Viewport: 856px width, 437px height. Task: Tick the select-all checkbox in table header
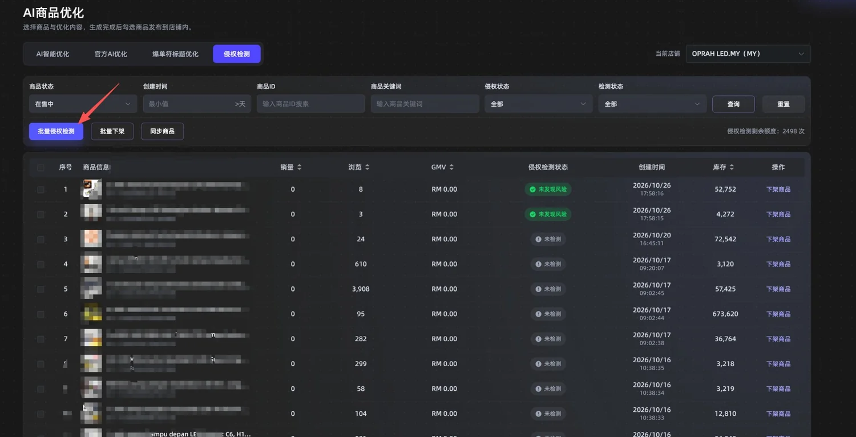pyautogui.click(x=41, y=168)
